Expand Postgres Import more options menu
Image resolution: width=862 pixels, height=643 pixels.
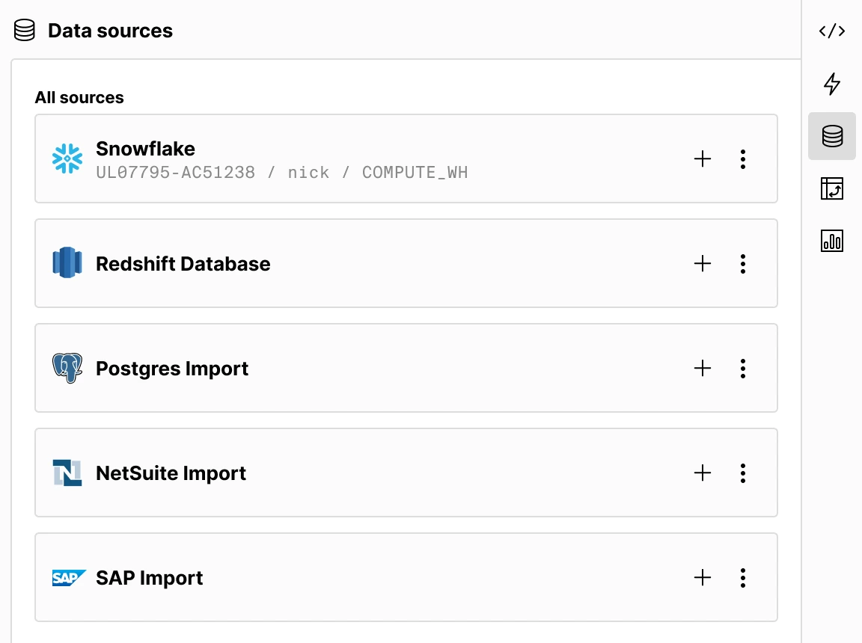(743, 368)
